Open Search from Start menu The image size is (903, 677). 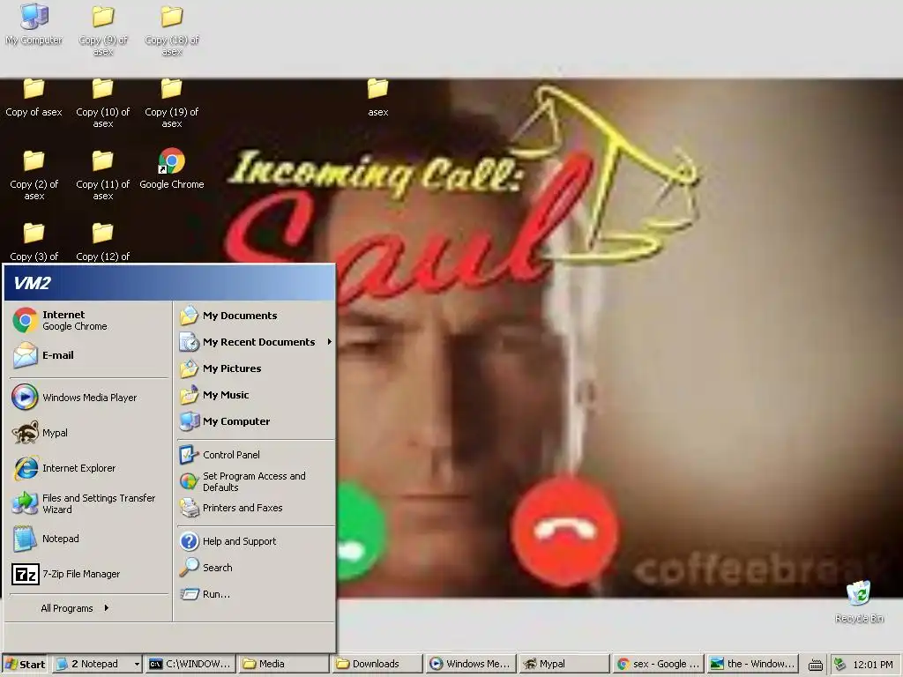coord(255,568)
